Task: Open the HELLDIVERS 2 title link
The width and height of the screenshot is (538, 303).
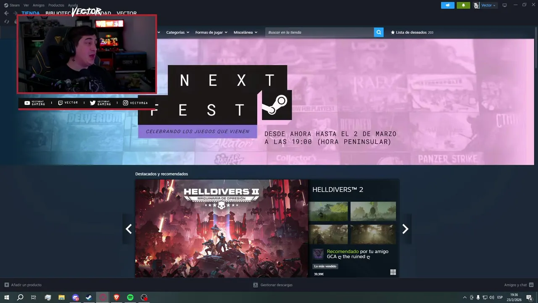Action: 338,189
